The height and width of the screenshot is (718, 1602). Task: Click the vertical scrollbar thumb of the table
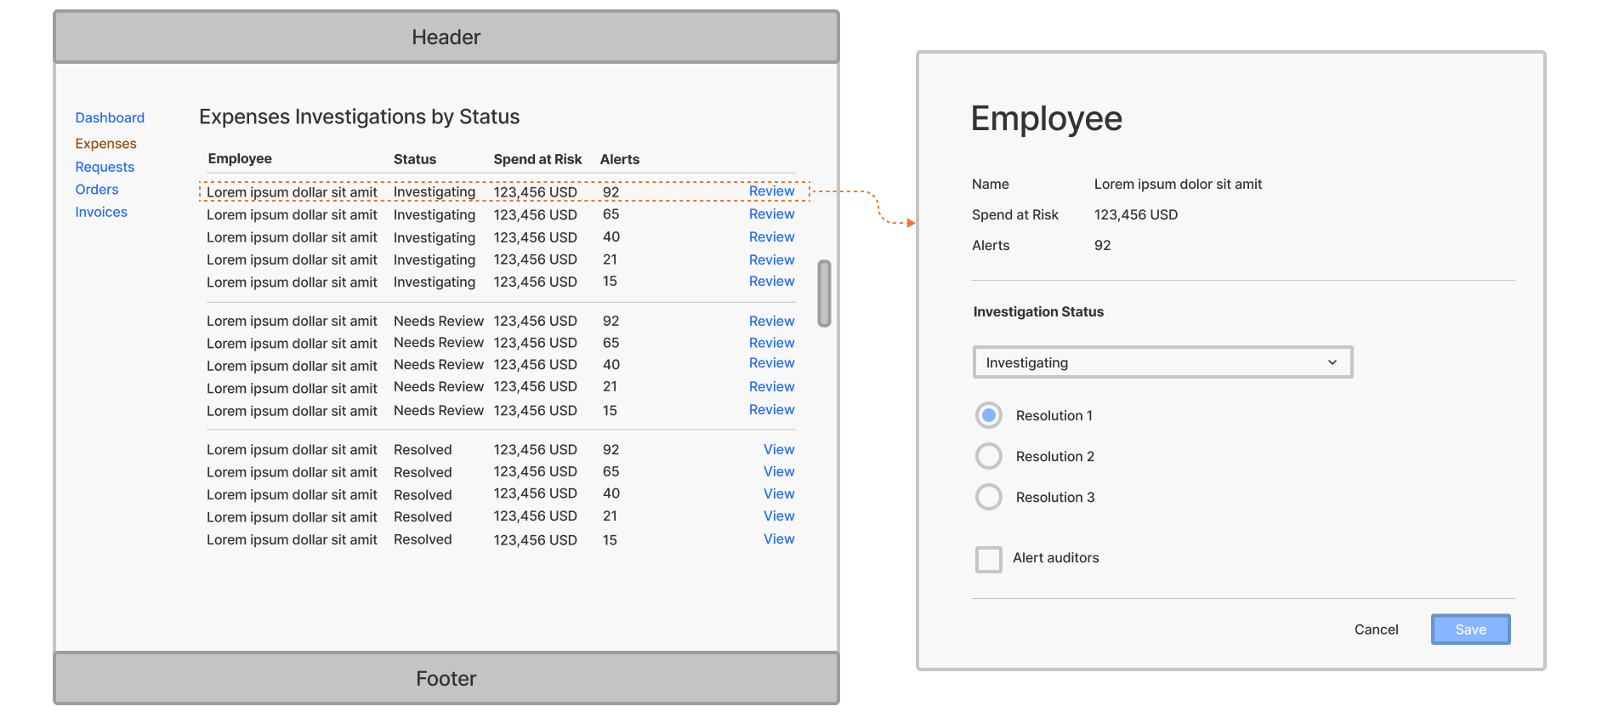pyautogui.click(x=824, y=293)
